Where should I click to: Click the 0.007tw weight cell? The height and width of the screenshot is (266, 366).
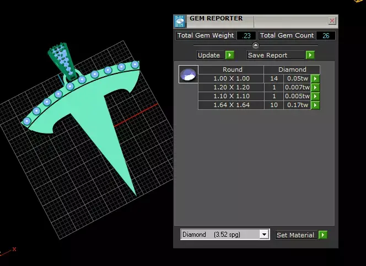click(x=298, y=87)
